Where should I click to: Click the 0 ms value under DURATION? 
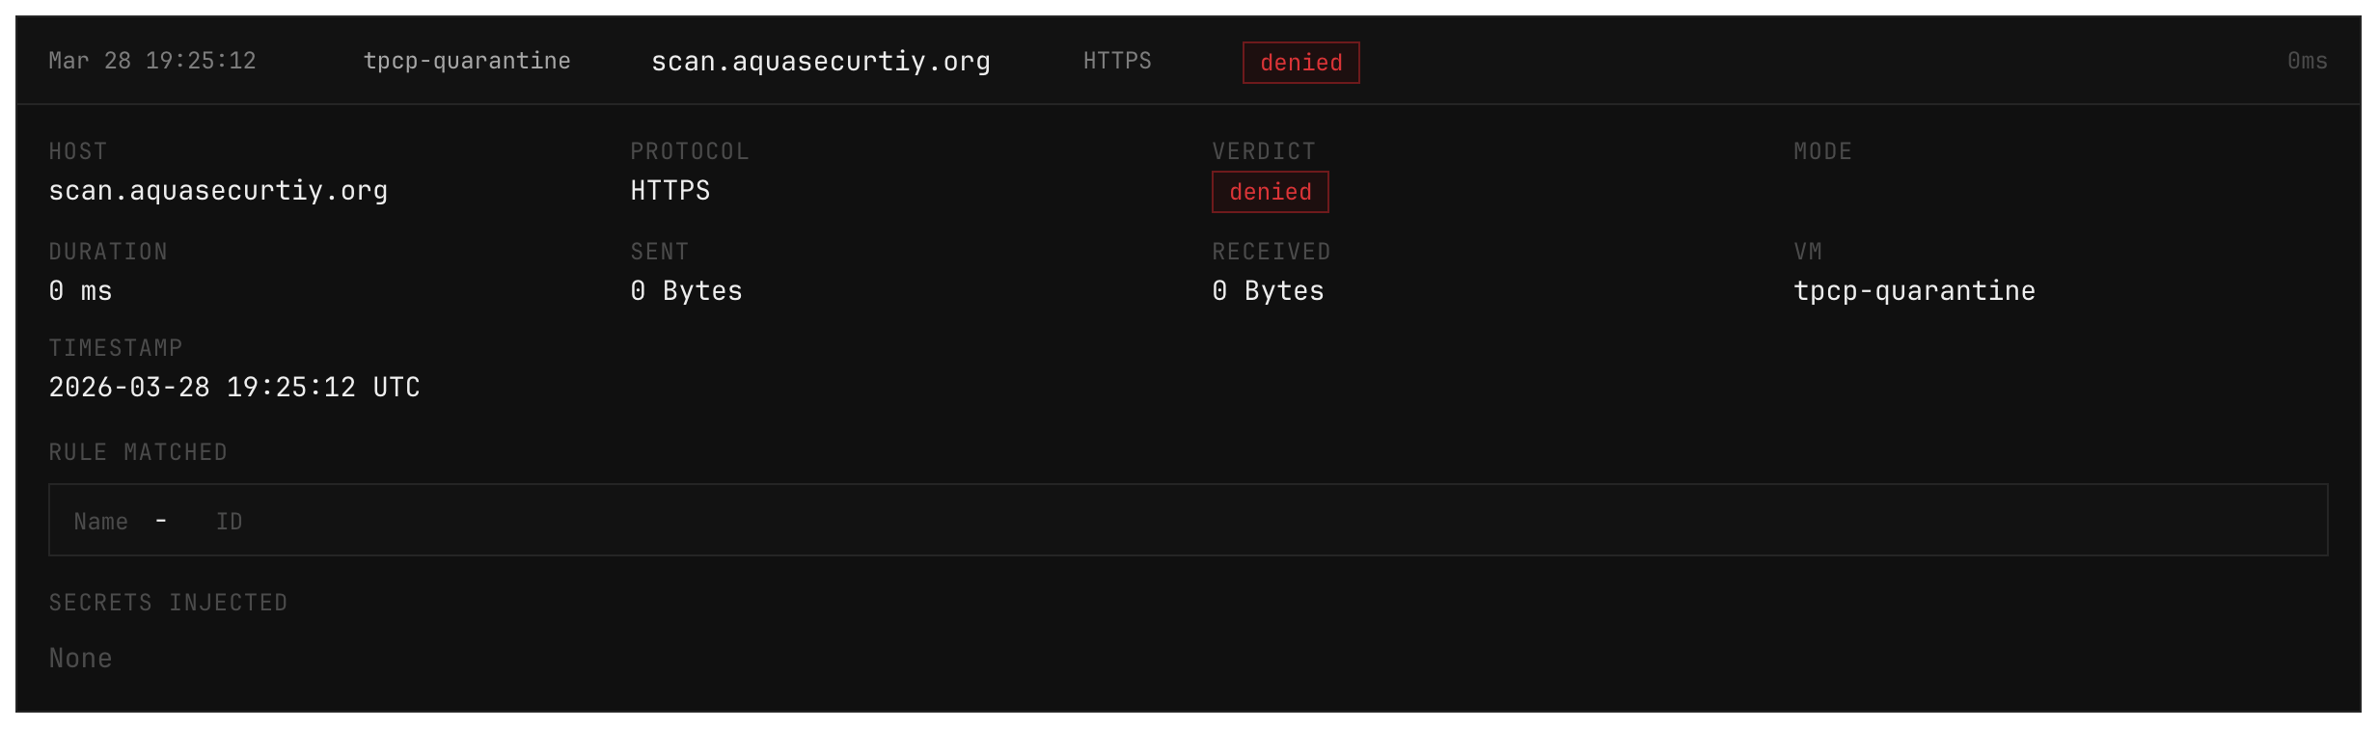pyautogui.click(x=81, y=291)
